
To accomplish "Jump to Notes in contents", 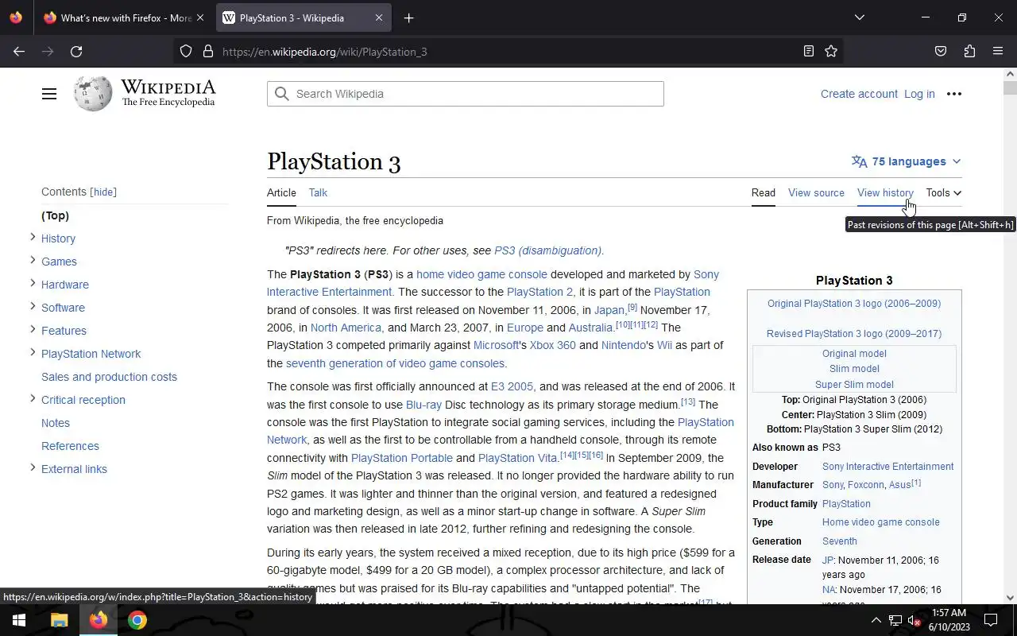I will tap(56, 423).
